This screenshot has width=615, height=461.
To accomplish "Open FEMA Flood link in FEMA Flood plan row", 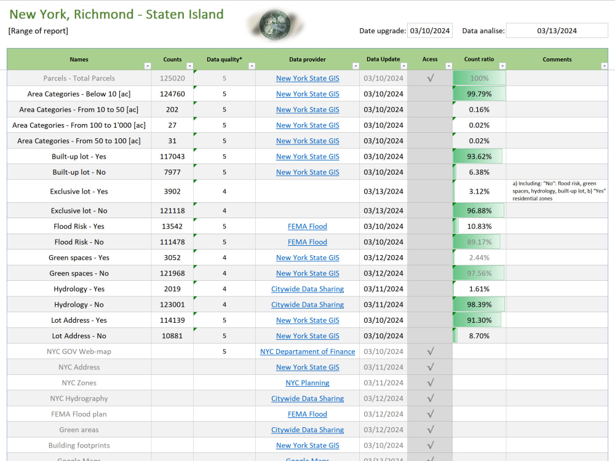I will (x=307, y=414).
